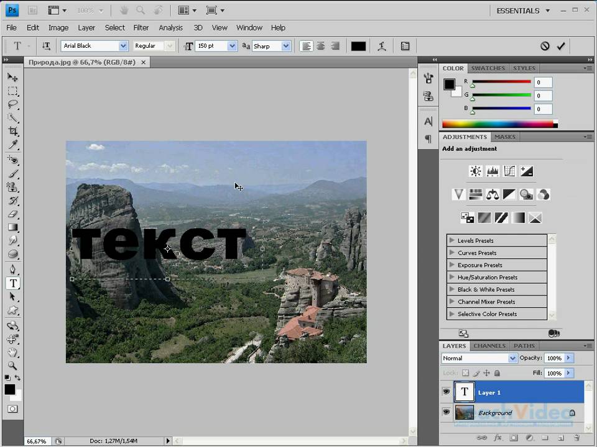Select the Rectangular Marquee tool
The width and height of the screenshot is (597, 447).
12,91
